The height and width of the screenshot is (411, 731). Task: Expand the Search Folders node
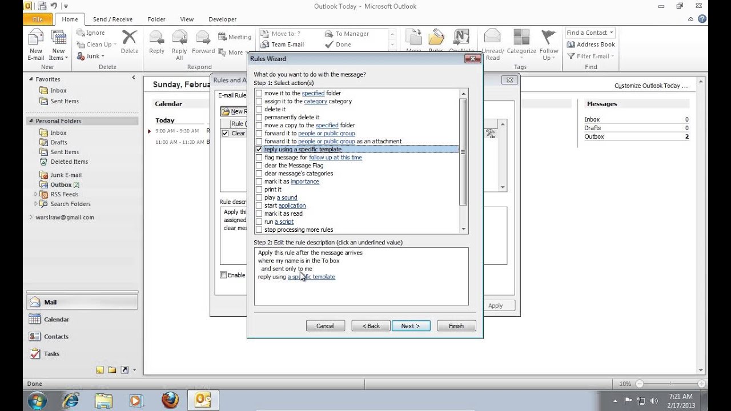36,204
